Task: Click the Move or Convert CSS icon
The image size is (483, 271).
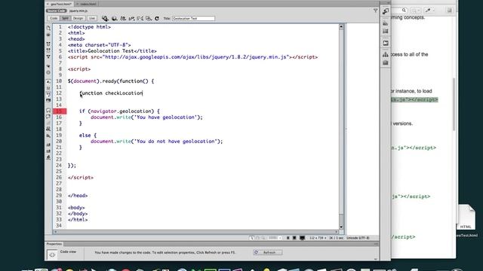Action: (48, 135)
